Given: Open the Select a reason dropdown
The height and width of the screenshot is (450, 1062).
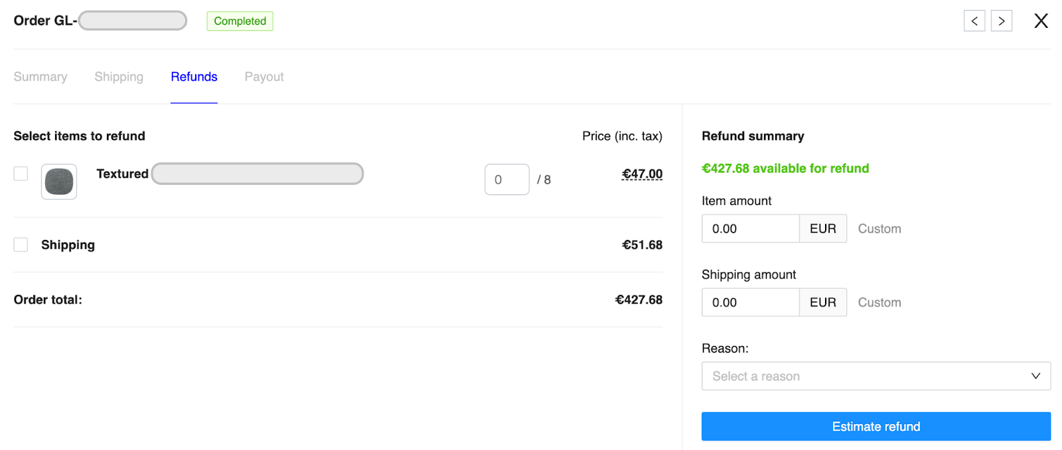Looking at the screenshot, I should click(x=875, y=376).
